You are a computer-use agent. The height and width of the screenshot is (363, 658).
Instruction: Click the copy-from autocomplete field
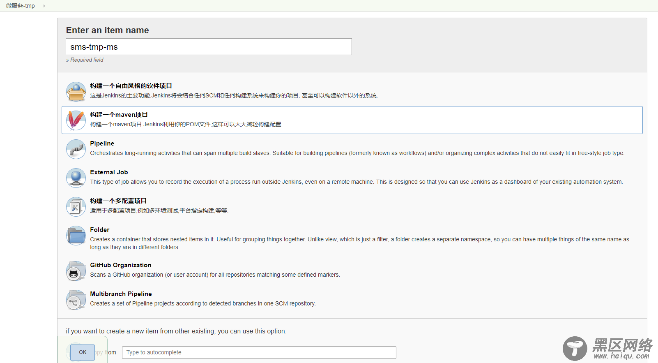[259, 352]
